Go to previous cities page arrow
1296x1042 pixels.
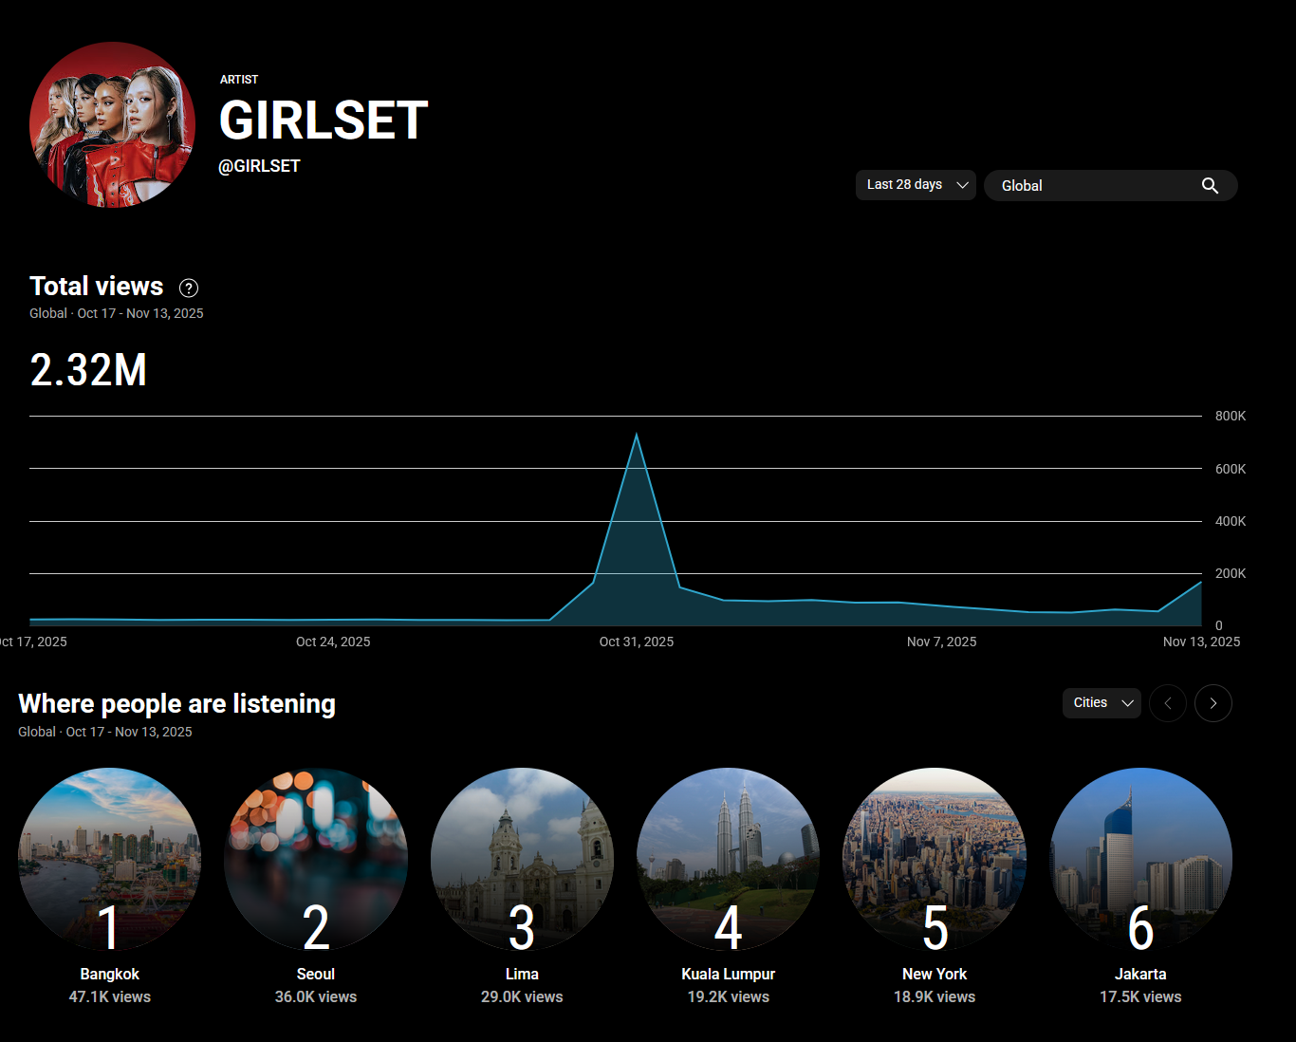click(1168, 703)
